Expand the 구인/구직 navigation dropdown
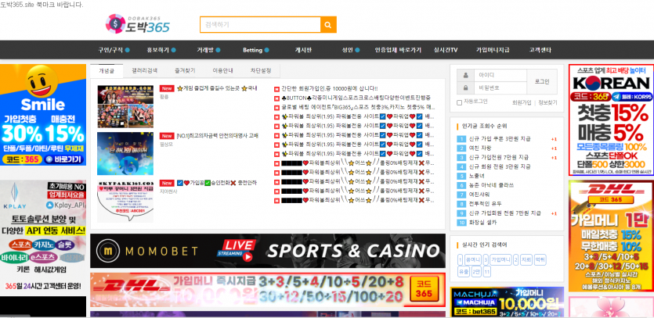Image resolution: width=654 pixels, height=318 pixels. coord(110,50)
